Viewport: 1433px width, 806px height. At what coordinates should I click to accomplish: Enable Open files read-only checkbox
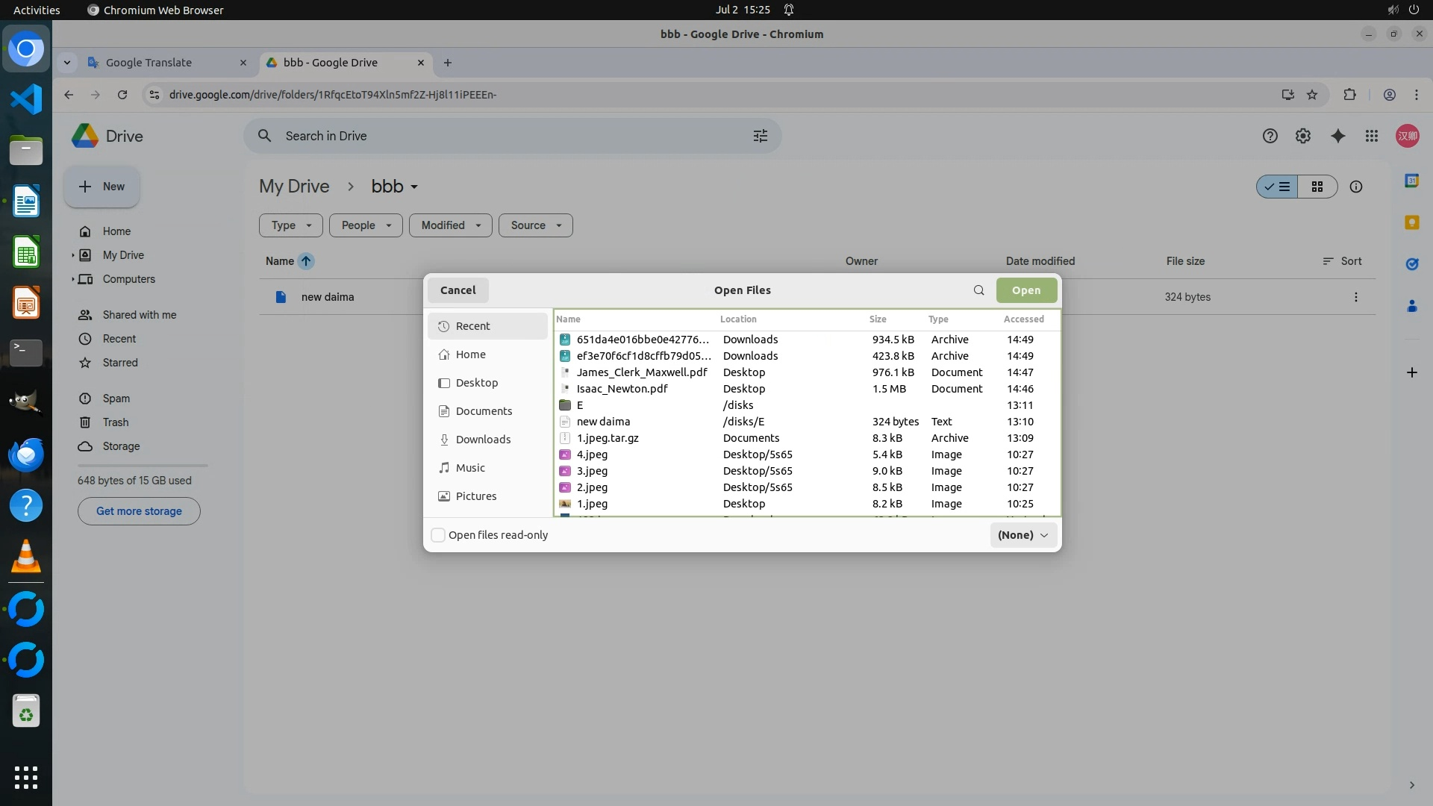[439, 535]
